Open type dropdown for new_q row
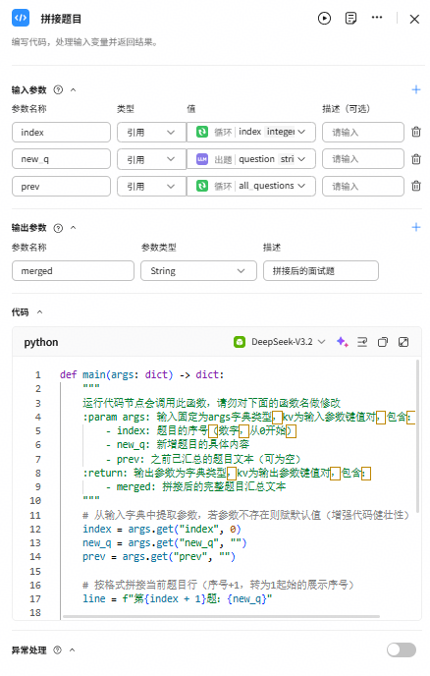Image resolution: width=430 pixels, height=676 pixels. pos(151,159)
